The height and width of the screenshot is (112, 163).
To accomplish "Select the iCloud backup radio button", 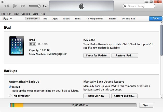I will tap(10, 87).
